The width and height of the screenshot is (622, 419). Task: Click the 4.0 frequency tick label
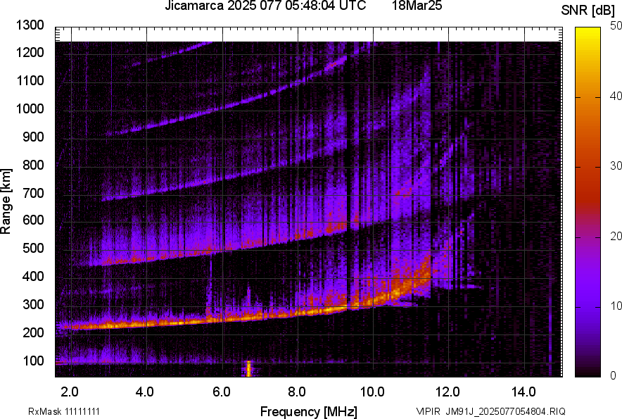[x=145, y=392]
